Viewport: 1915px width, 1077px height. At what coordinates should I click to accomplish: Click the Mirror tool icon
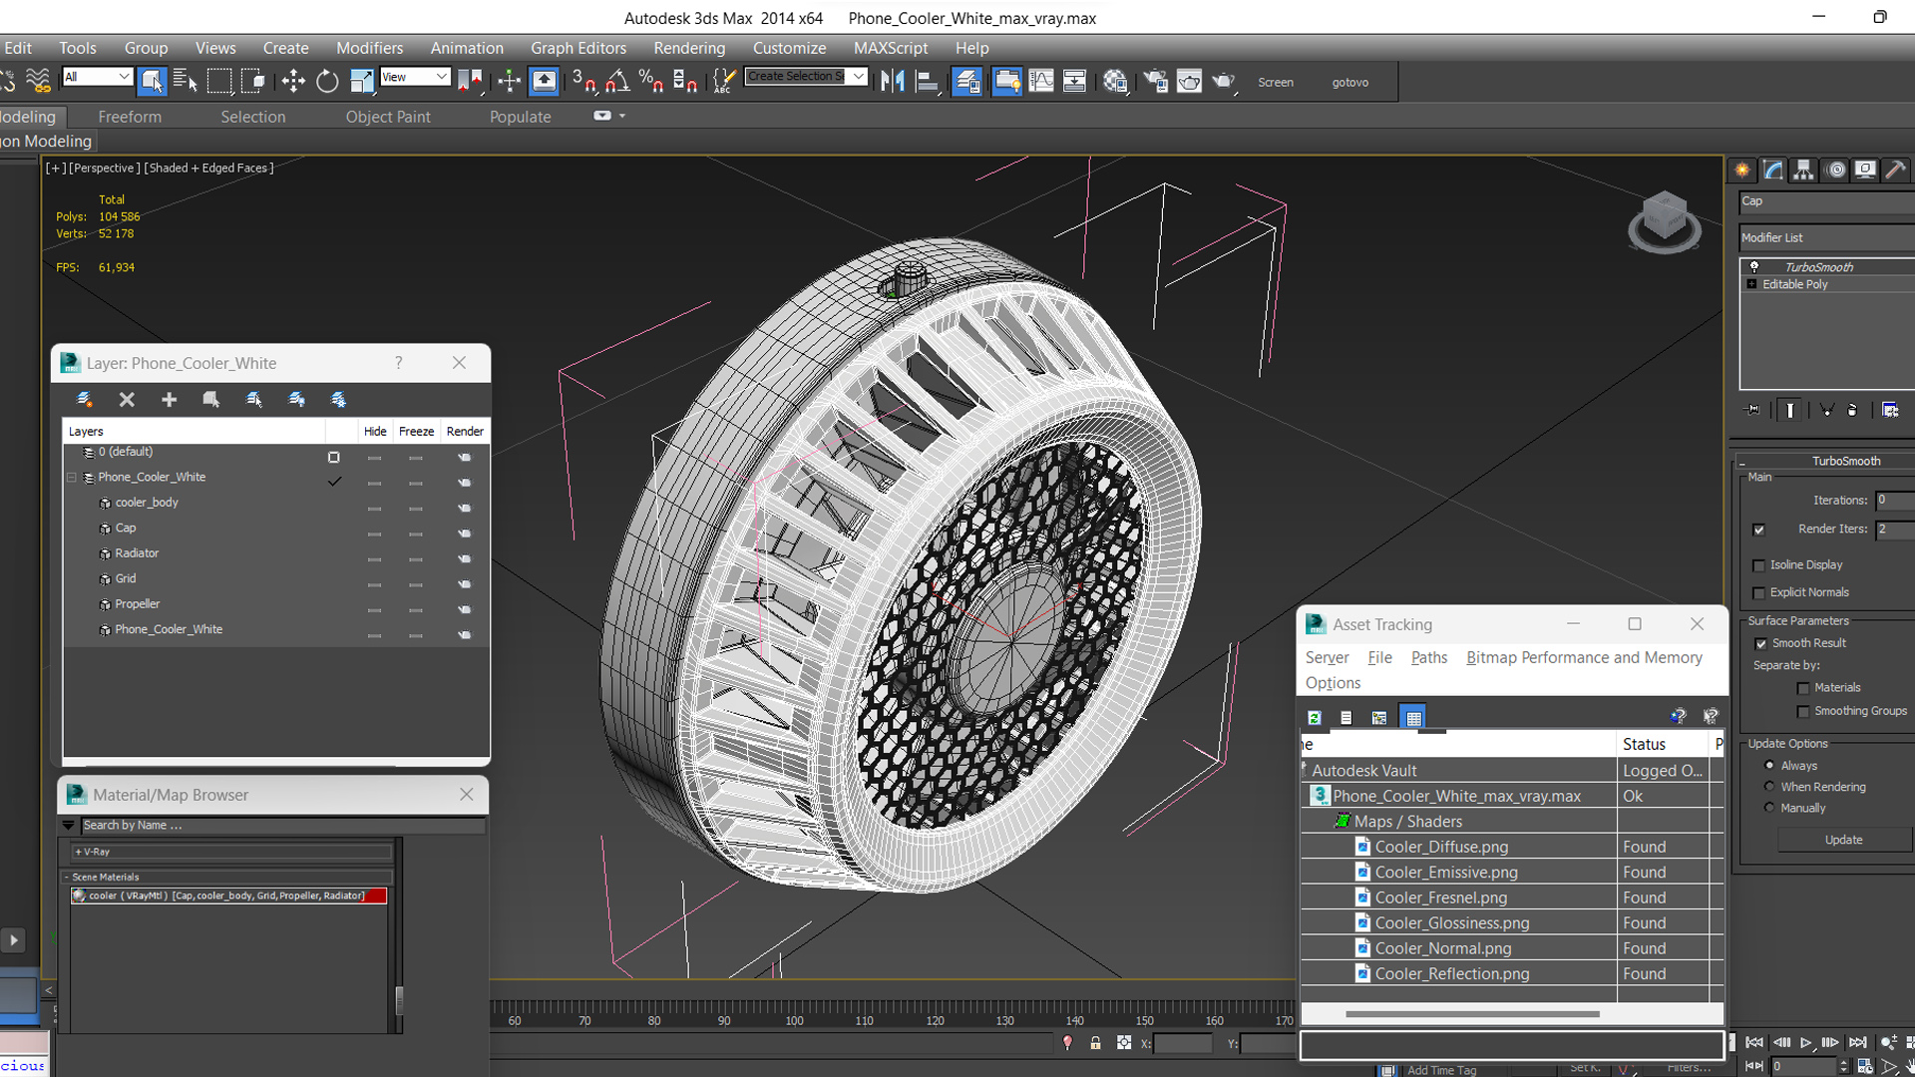[x=893, y=82]
